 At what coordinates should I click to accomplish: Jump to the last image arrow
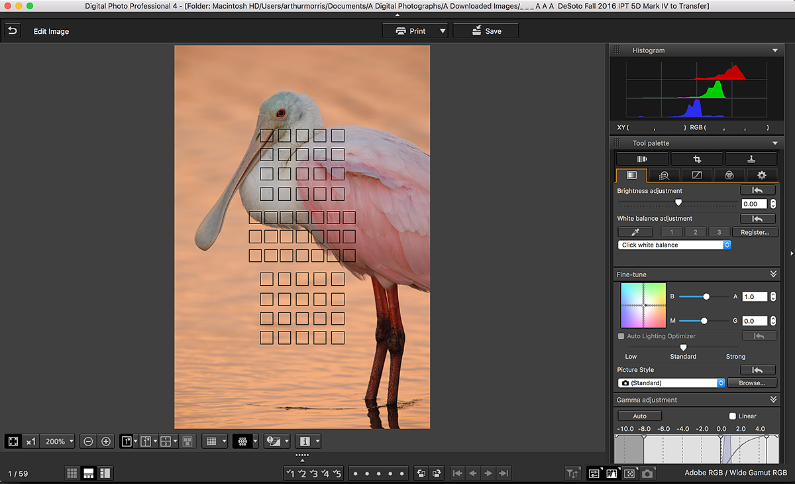(504, 473)
